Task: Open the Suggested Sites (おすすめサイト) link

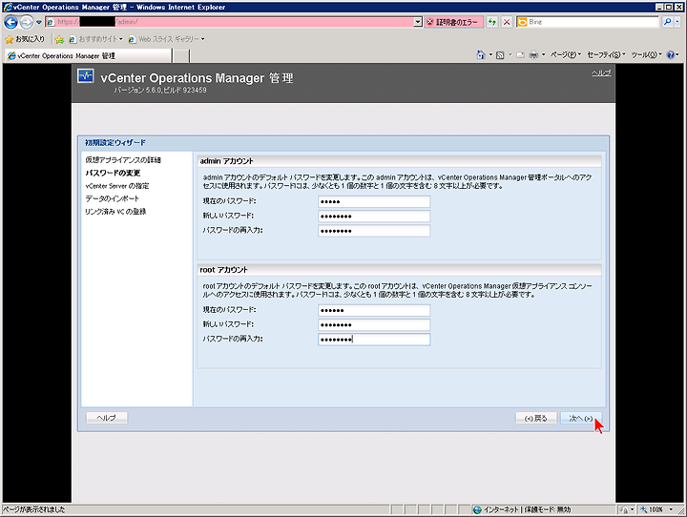Action: [96, 39]
